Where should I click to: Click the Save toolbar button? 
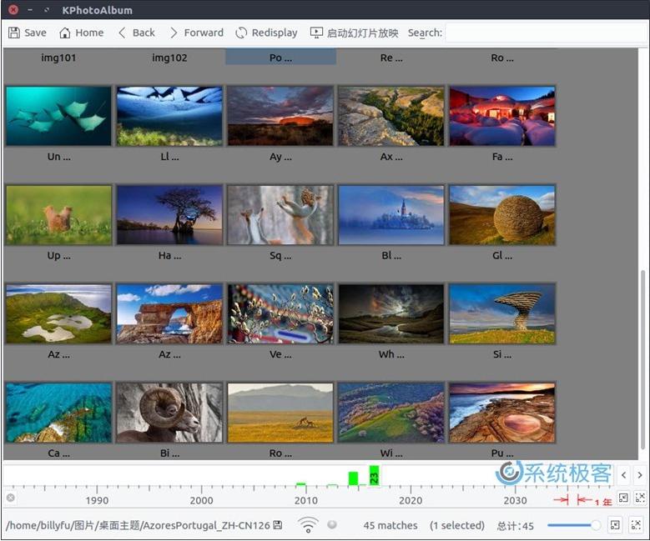coord(28,33)
